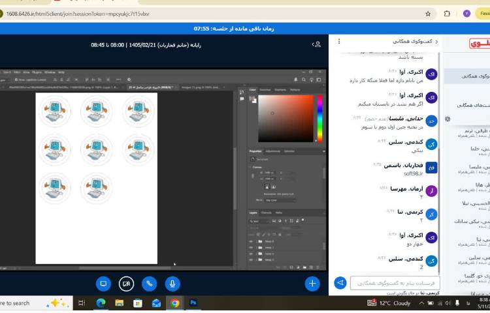Viewport: 490px width, 313px height.
Task: Click the Photoshop search magnifier icon
Action: pos(304,80)
